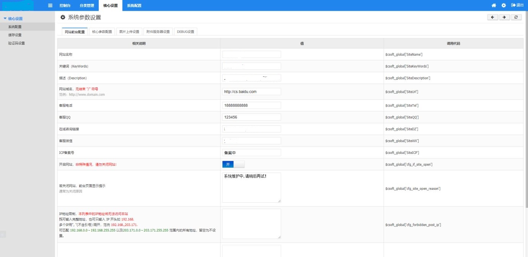The image size is (528, 257).
Task: Click the 退出 logout button
Action: point(517,5)
